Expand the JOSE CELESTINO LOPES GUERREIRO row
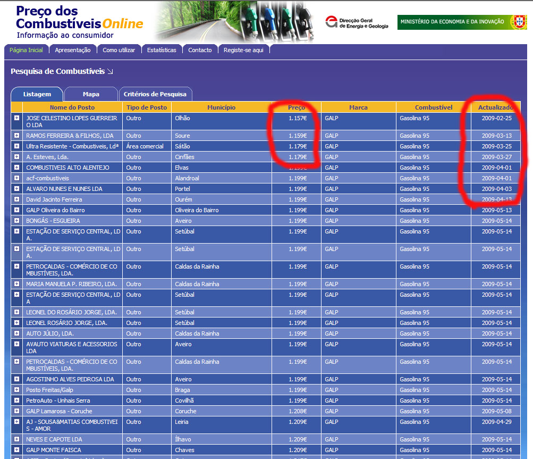 16,118
